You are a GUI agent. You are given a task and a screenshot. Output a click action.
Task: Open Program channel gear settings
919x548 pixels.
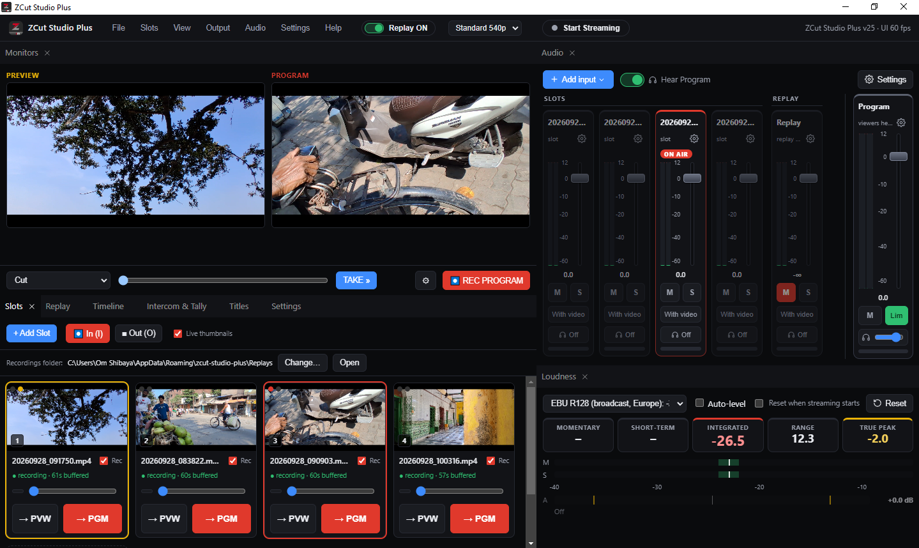[x=901, y=123]
